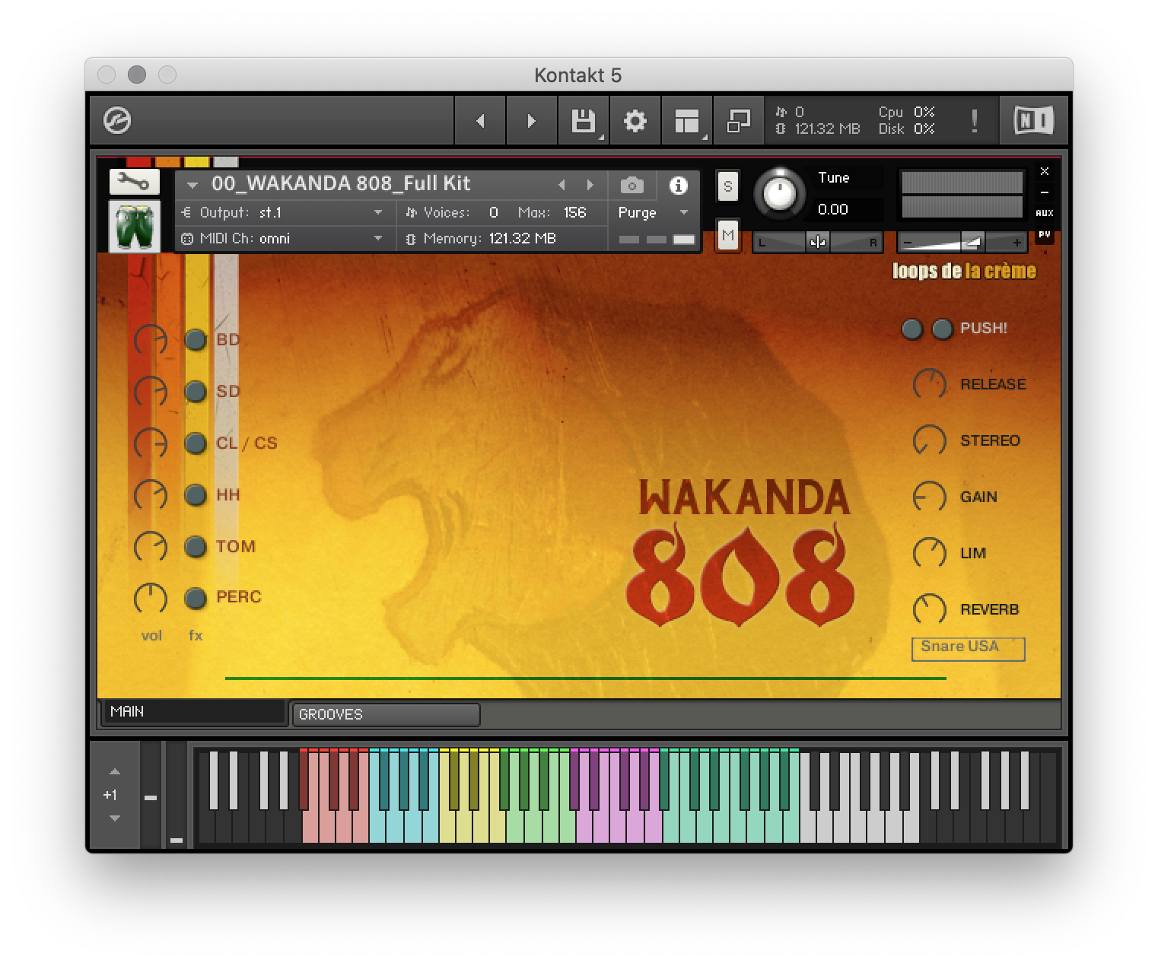Click the congas instrument thumbnail icon

[x=134, y=225]
